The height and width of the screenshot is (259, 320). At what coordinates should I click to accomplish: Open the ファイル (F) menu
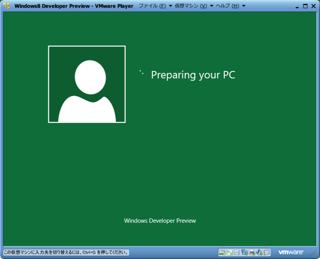(x=152, y=6)
